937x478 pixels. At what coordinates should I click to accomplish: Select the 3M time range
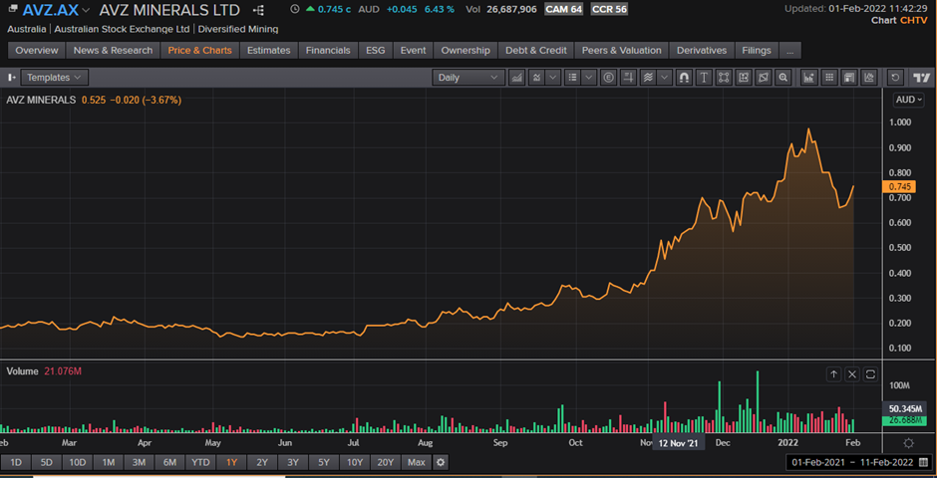coord(139,462)
